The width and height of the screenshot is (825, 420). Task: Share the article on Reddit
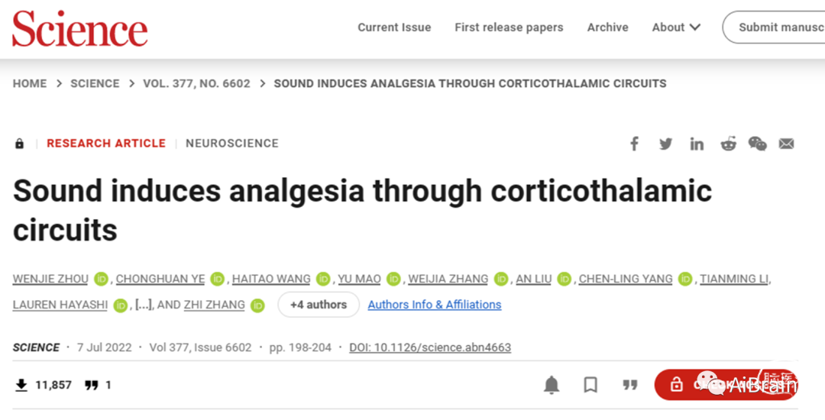(728, 144)
